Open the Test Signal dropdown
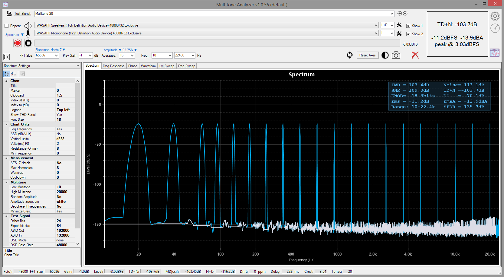Screen dimensions: 504x277 (x=392, y=14)
